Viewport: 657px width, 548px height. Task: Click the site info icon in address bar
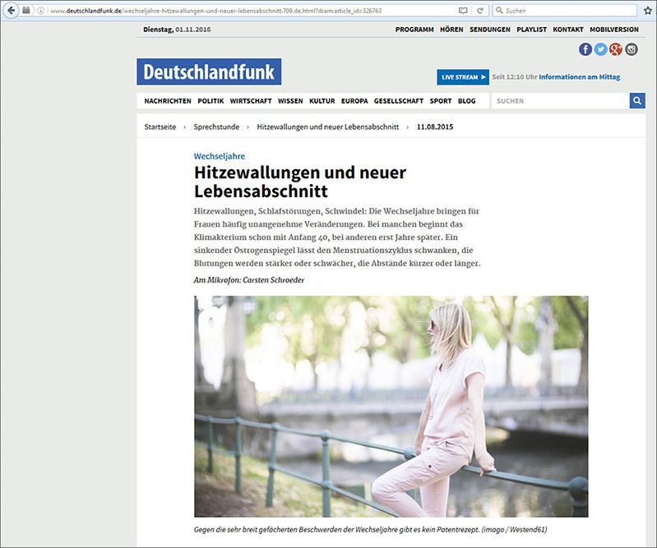click(40, 11)
